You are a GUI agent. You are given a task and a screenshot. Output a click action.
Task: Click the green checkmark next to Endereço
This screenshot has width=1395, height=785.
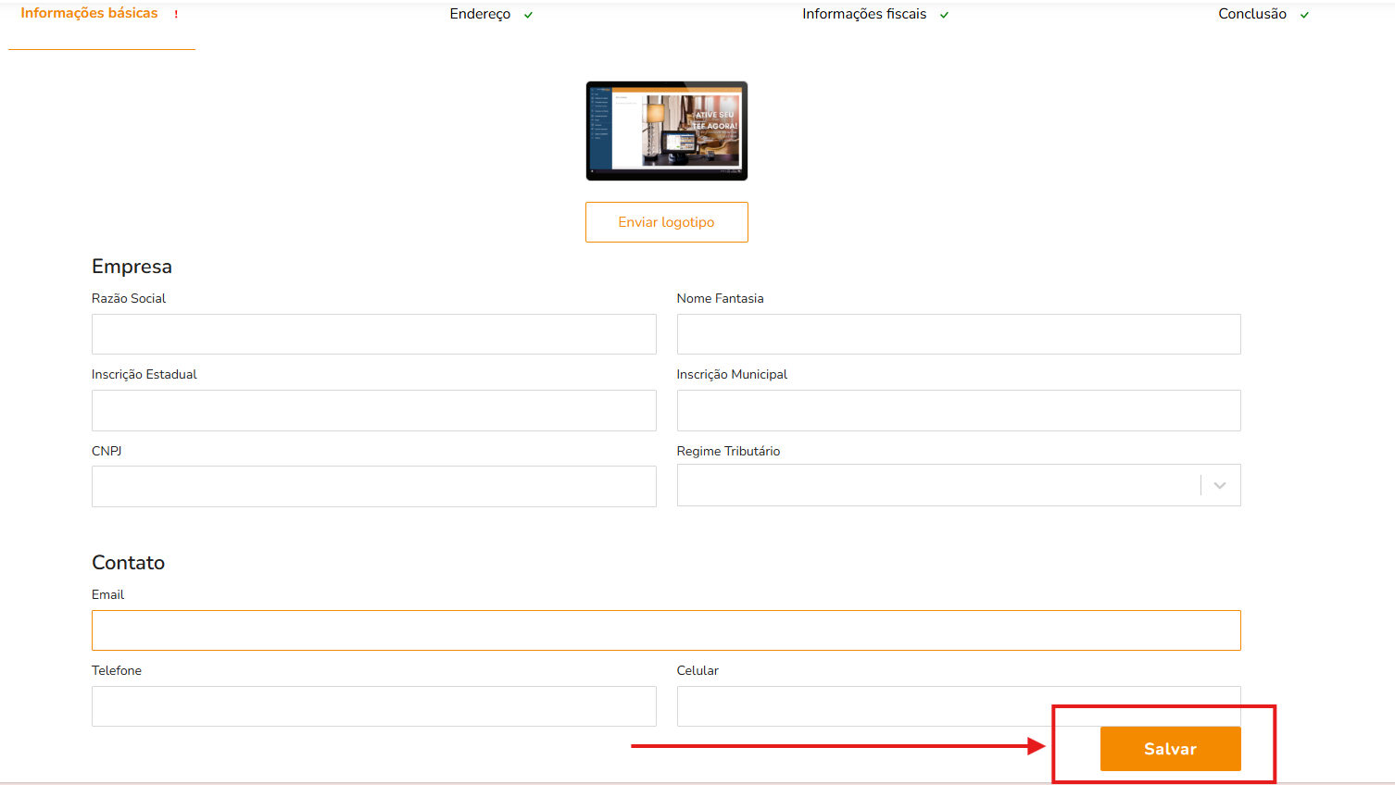tap(528, 15)
